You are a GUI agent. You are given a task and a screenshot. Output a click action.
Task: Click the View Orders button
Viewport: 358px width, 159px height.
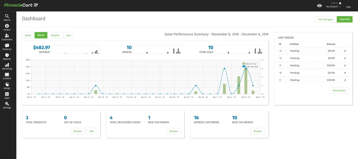tap(339, 91)
